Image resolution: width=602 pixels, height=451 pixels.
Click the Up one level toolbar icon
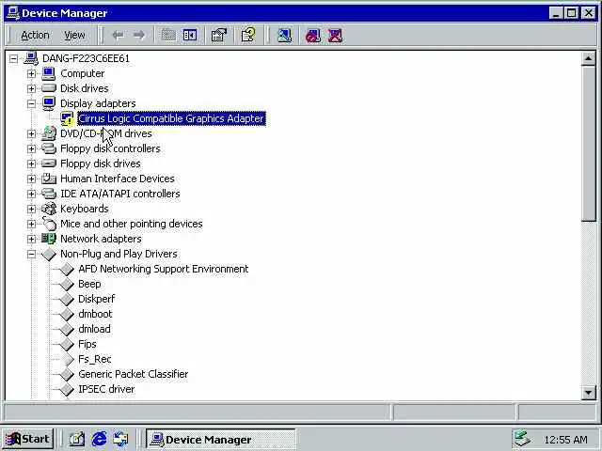coord(168,36)
